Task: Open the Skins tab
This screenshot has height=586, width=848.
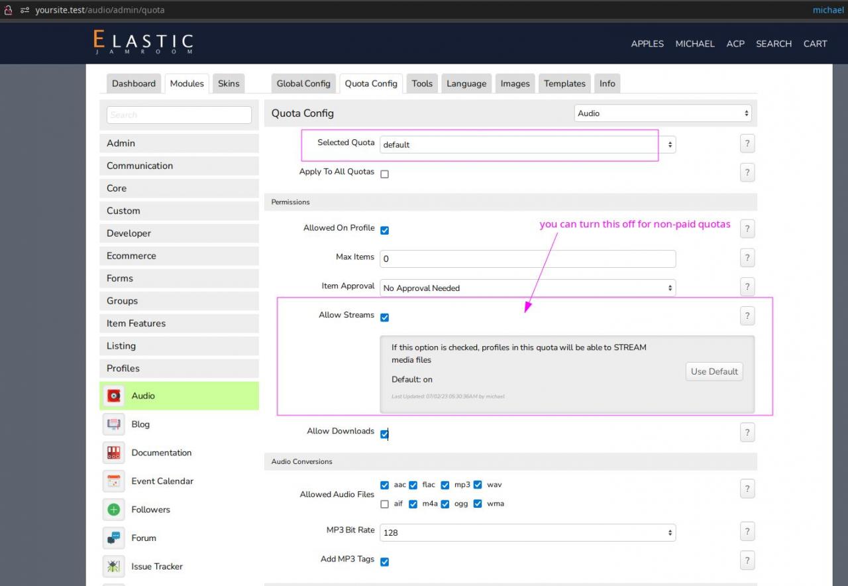Action: point(229,84)
